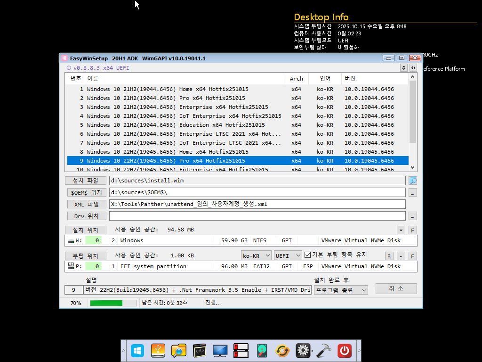Select row 6 Enterprise LTSC 2021
The image size is (482, 362).
point(238,133)
